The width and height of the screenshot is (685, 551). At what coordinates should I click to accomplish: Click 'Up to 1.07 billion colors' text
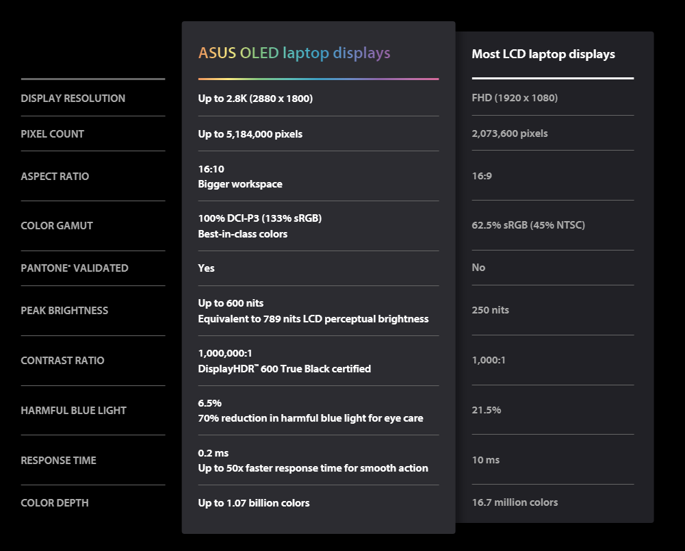point(254,503)
